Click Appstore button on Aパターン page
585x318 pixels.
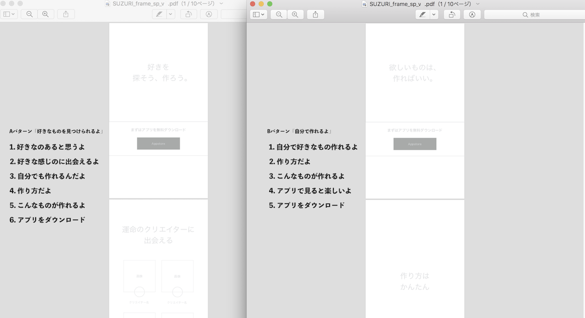pyautogui.click(x=158, y=143)
